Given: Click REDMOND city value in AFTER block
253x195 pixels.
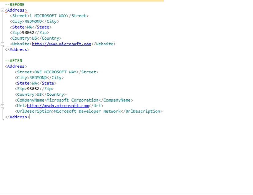Looking at the screenshot, I should click(x=38, y=78).
